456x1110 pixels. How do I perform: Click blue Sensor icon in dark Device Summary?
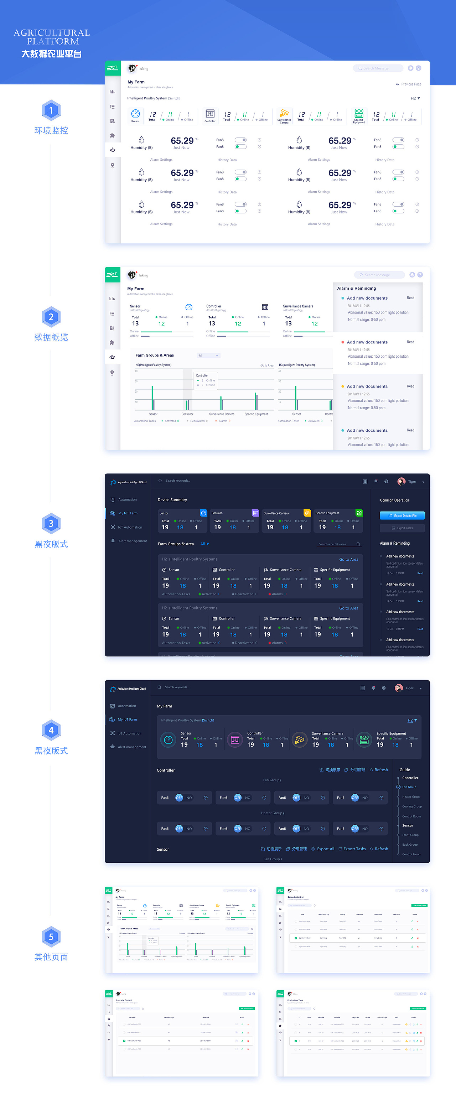click(x=203, y=513)
